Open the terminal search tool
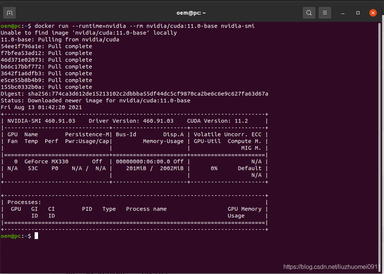Screen dimensions: 384x274 [x=309, y=13]
